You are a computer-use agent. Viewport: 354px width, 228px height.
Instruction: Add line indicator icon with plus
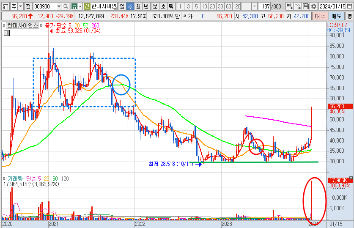298,6
